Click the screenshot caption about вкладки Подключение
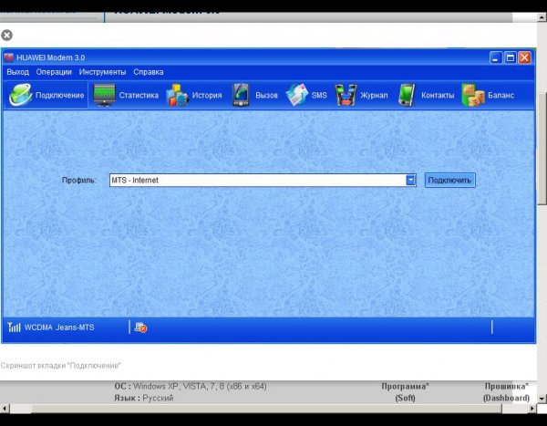547x426 pixels. pyautogui.click(x=60, y=366)
